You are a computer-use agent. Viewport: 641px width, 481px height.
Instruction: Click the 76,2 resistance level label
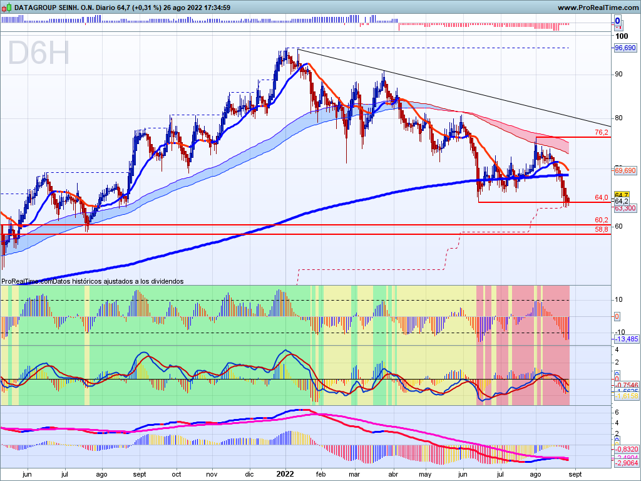602,133
